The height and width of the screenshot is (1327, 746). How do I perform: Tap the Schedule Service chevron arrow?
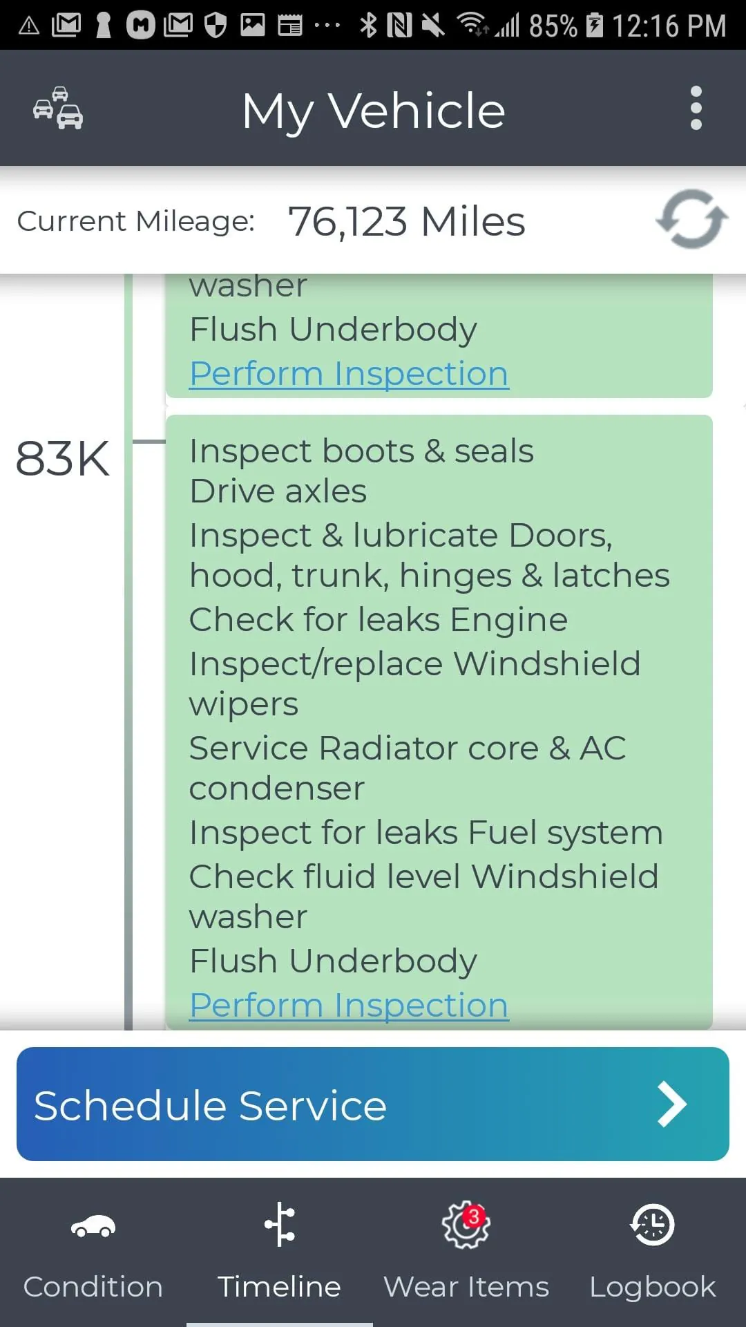[x=671, y=1104]
